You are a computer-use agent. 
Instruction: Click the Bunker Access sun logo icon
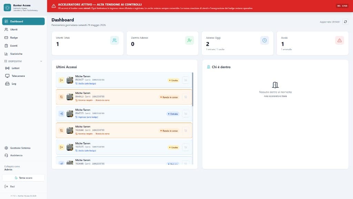pos(7,8)
